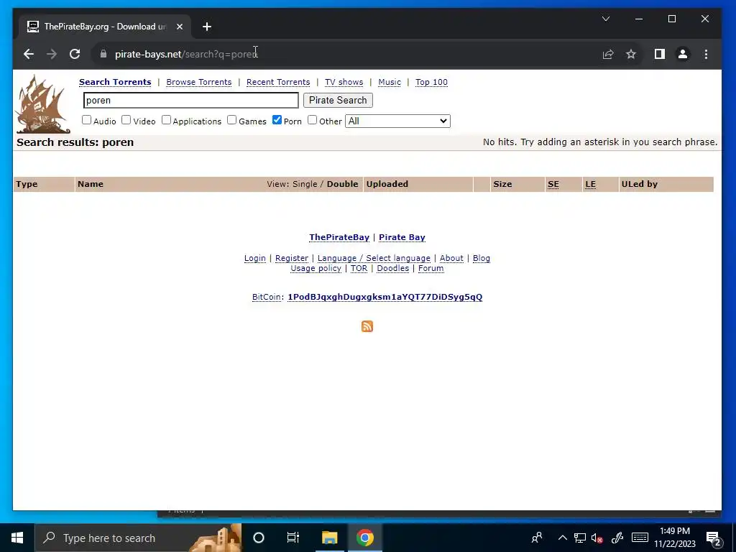Click the ULed by column header
This screenshot has height=552, width=736.
click(639, 184)
